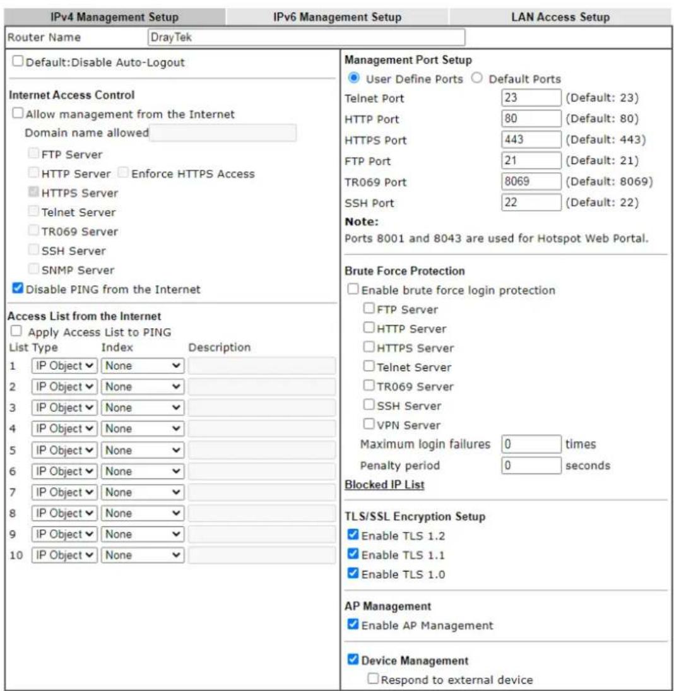Click the SNMP Server checkbox
The height and width of the screenshot is (691, 674).
33,269
